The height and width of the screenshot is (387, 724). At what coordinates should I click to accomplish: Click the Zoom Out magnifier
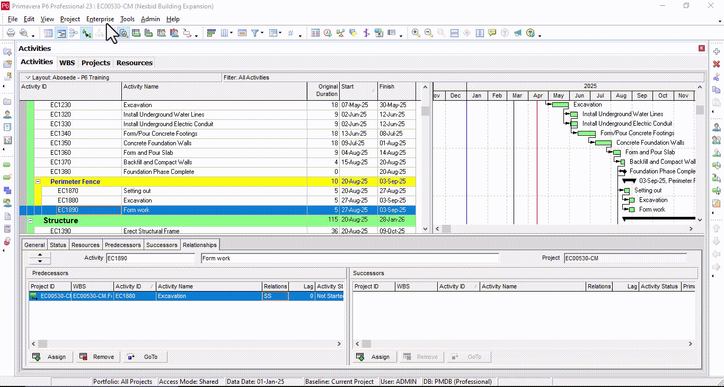coord(429,33)
